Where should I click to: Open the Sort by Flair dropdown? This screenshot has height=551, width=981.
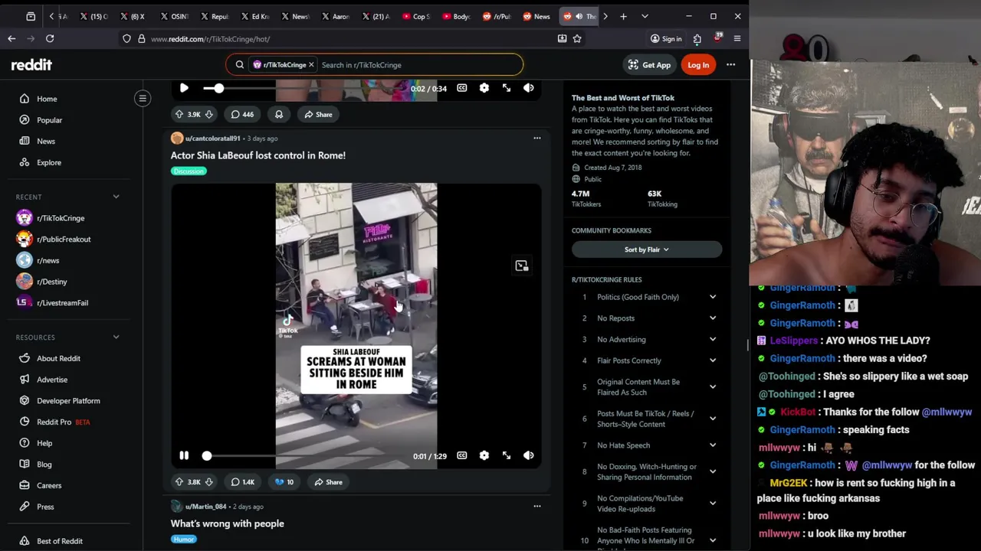[646, 249]
